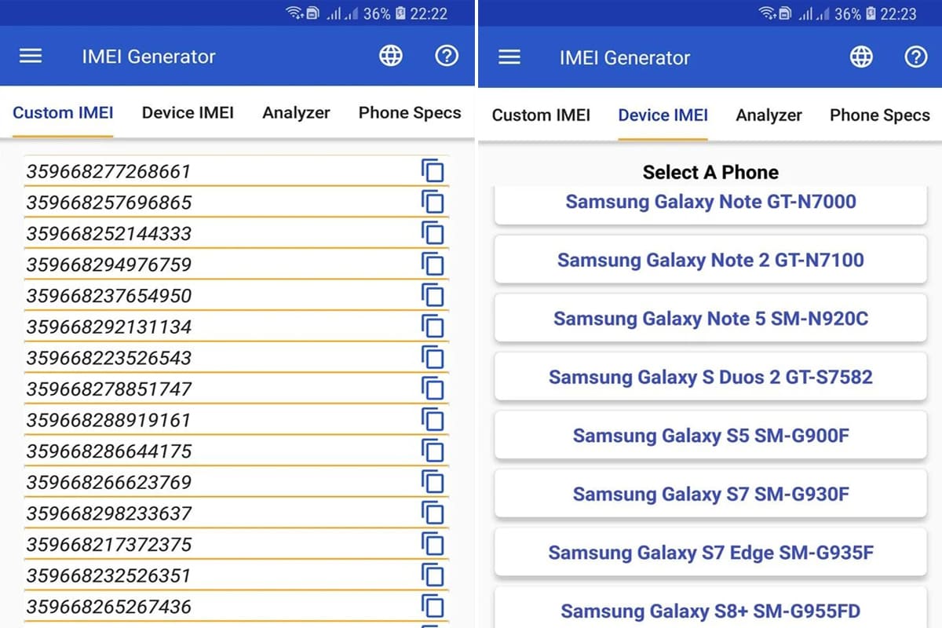Choose Samsung Galaxy Note GT-N7000

[x=710, y=203]
